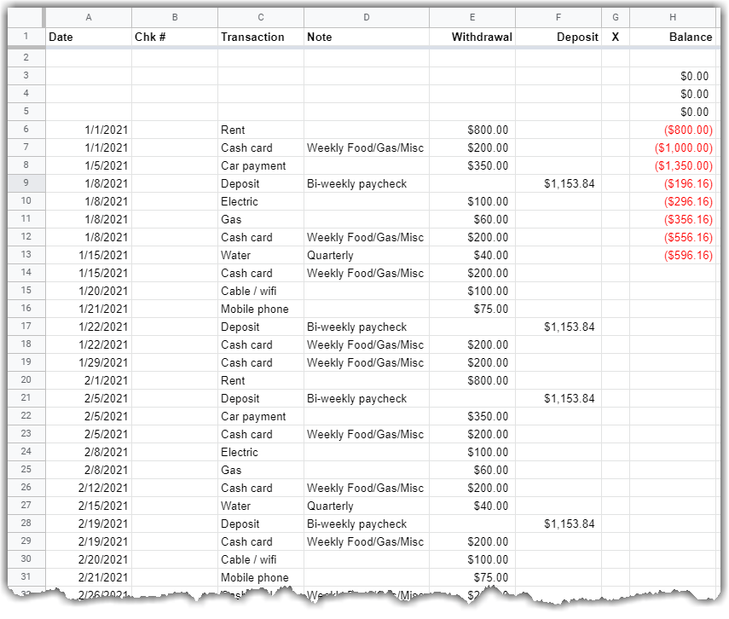Click an empty Chk # cell beside Rent
This screenshot has height=619, width=729.
pyautogui.click(x=174, y=130)
